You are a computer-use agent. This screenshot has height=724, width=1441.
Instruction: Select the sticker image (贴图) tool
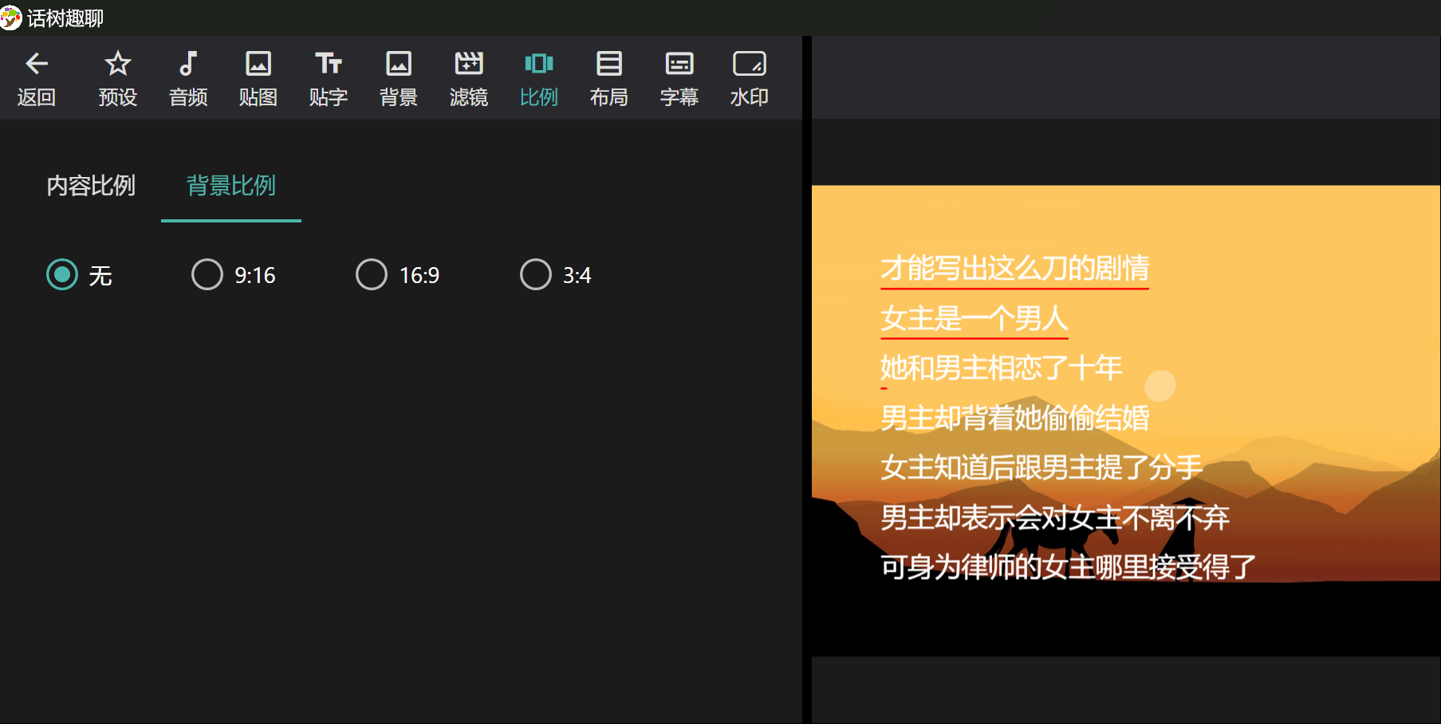[x=258, y=65]
